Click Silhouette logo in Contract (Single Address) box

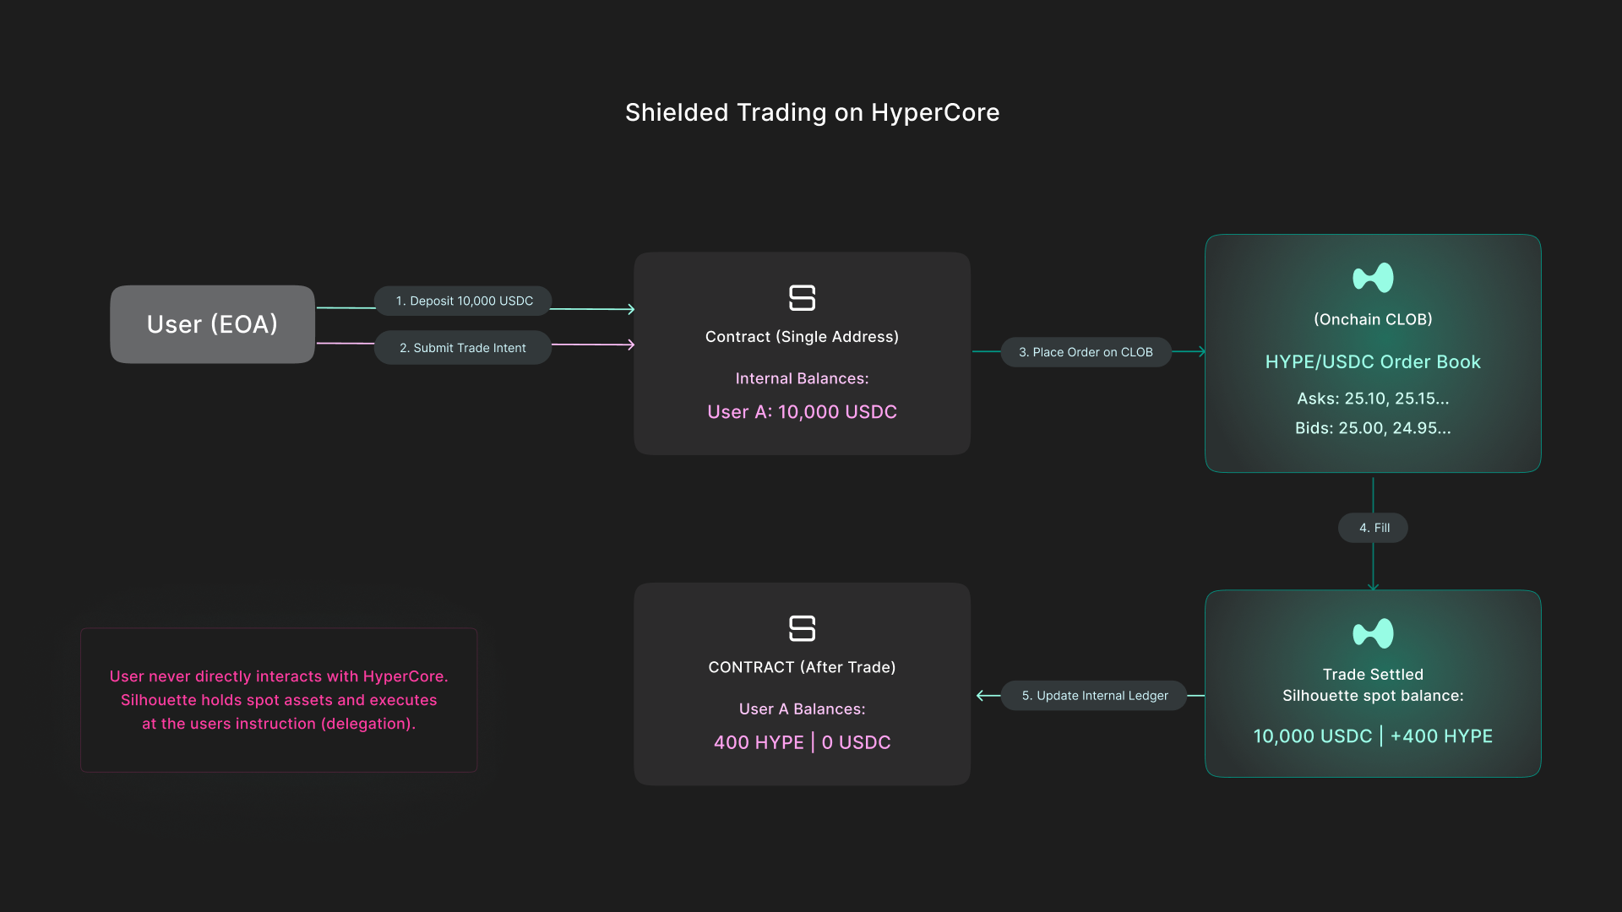pyautogui.click(x=802, y=297)
